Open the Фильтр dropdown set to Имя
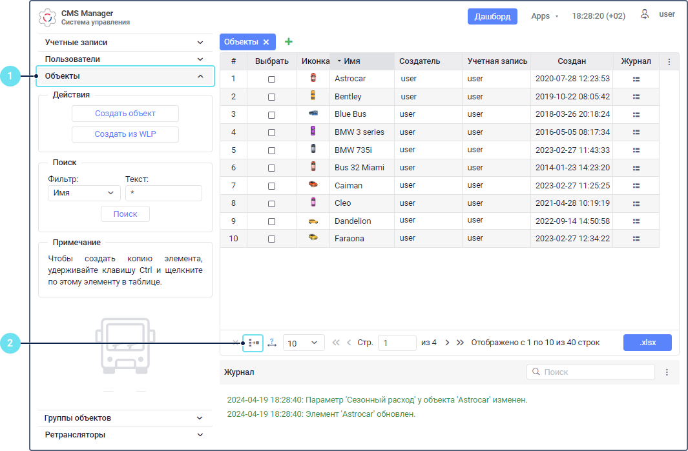The image size is (688, 451). 84,193
